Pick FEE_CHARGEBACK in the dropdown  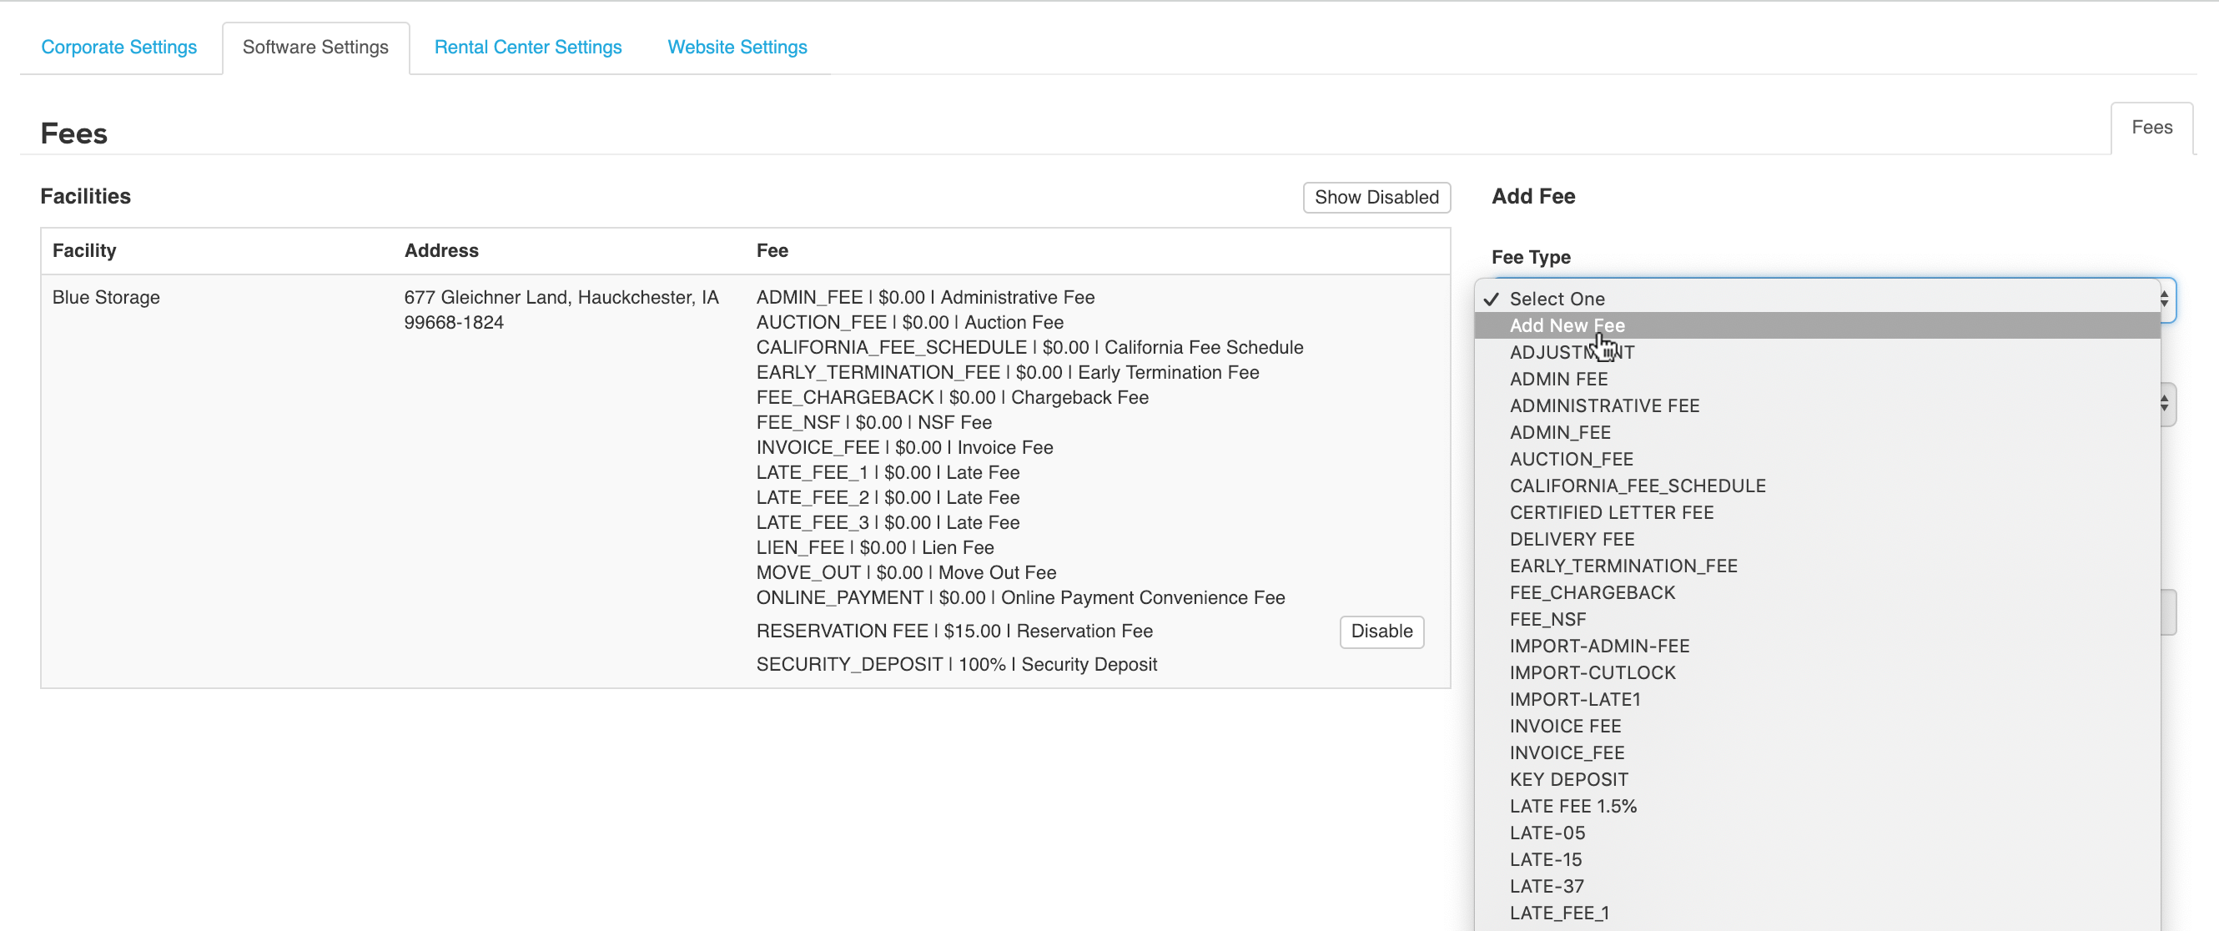(x=1592, y=591)
